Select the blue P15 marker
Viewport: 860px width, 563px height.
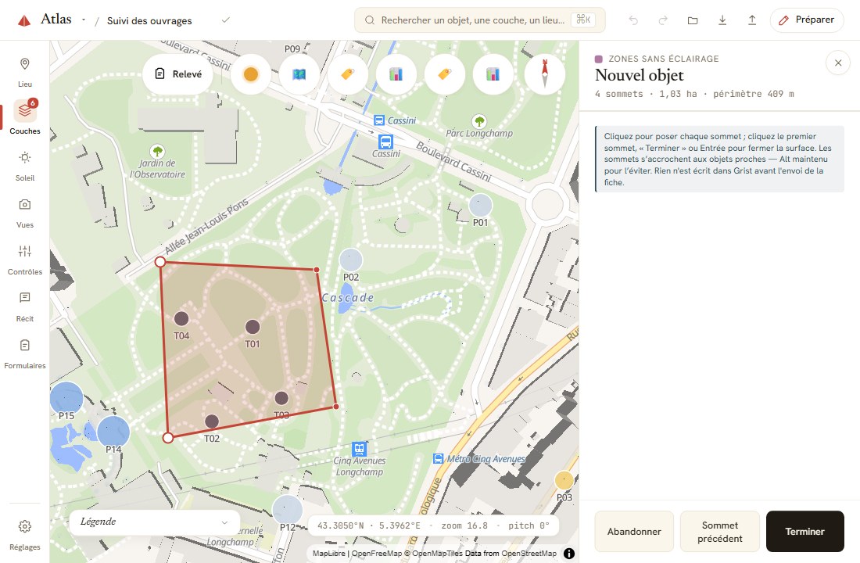(66, 398)
